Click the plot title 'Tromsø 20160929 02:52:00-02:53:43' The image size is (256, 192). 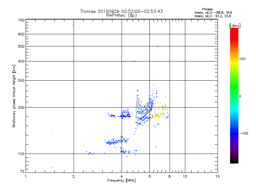tap(121, 11)
